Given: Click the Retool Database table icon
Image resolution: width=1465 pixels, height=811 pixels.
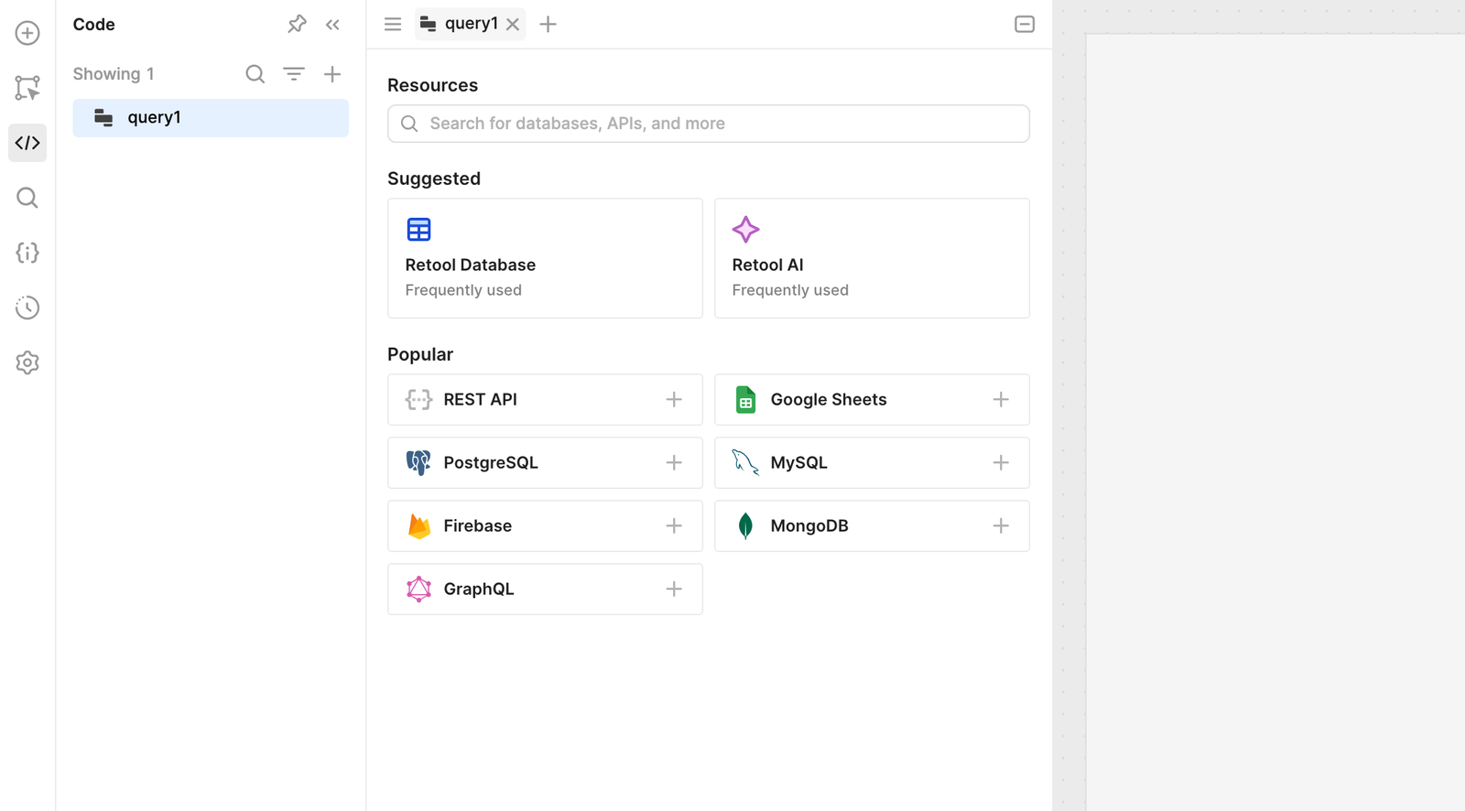Looking at the screenshot, I should pyautogui.click(x=418, y=230).
